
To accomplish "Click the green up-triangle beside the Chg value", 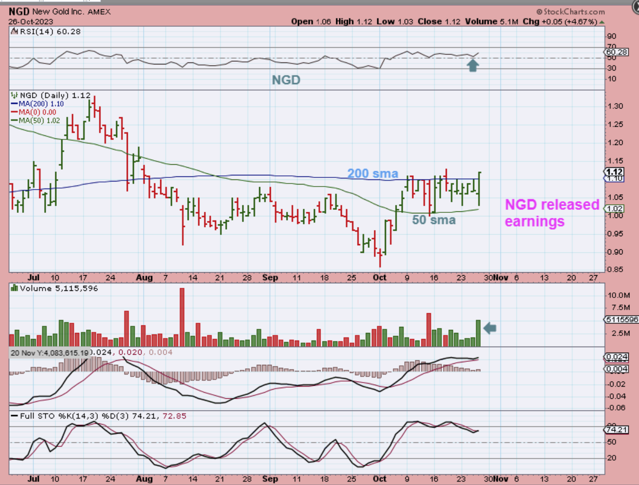I will pyautogui.click(x=602, y=22).
